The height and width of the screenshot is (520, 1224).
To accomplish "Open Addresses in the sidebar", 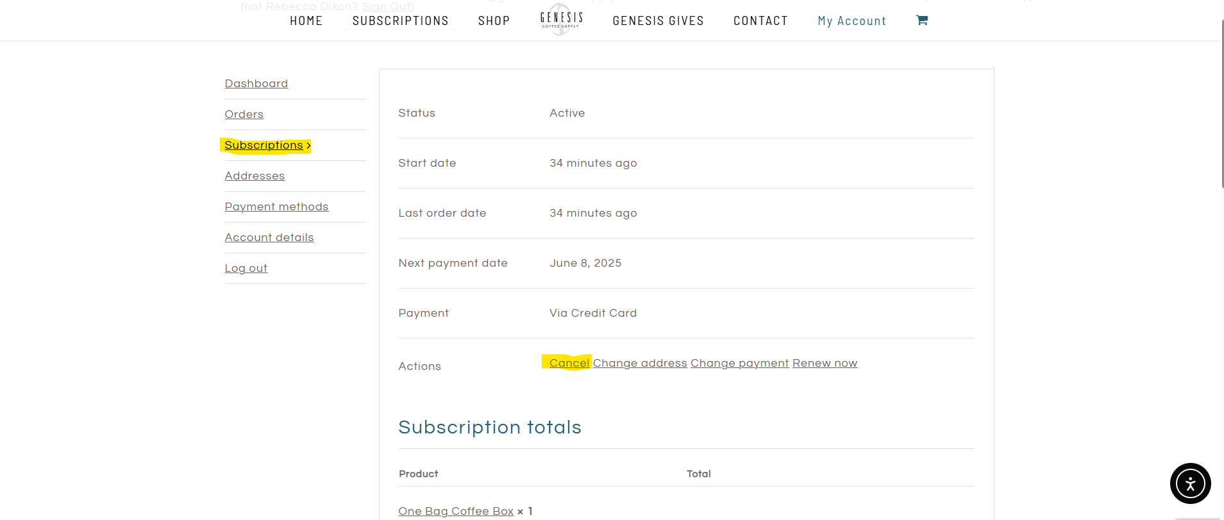I will click(x=255, y=176).
